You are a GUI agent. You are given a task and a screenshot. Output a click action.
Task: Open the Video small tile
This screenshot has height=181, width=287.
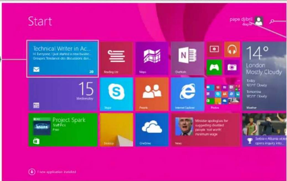pos(214,50)
